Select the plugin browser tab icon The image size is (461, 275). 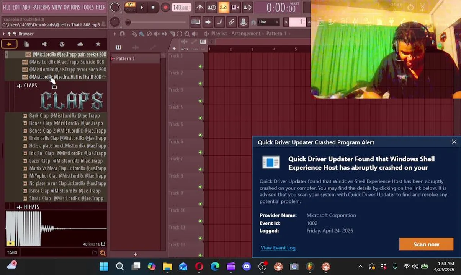coord(44,44)
